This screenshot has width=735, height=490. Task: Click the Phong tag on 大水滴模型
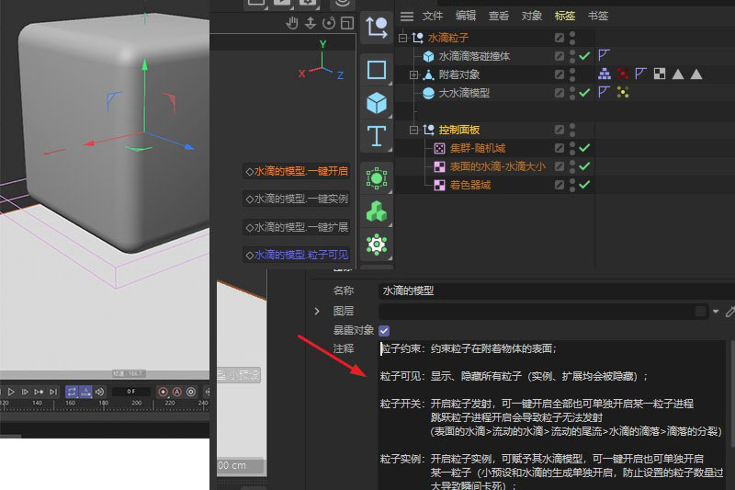604,92
